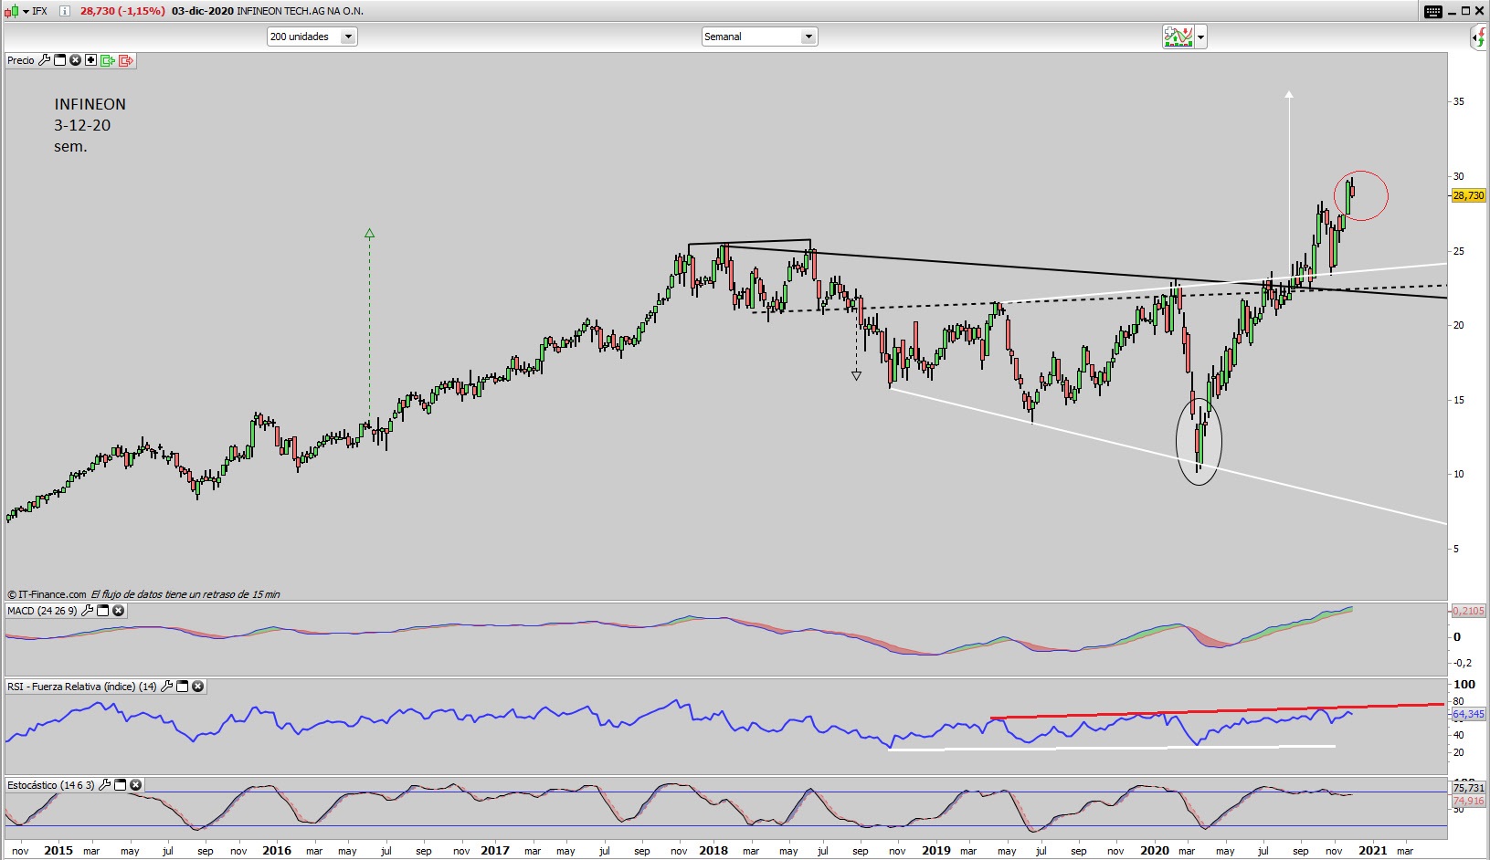Expand the side trading panel arrow tab
1490x860 pixels.
click(x=1480, y=37)
